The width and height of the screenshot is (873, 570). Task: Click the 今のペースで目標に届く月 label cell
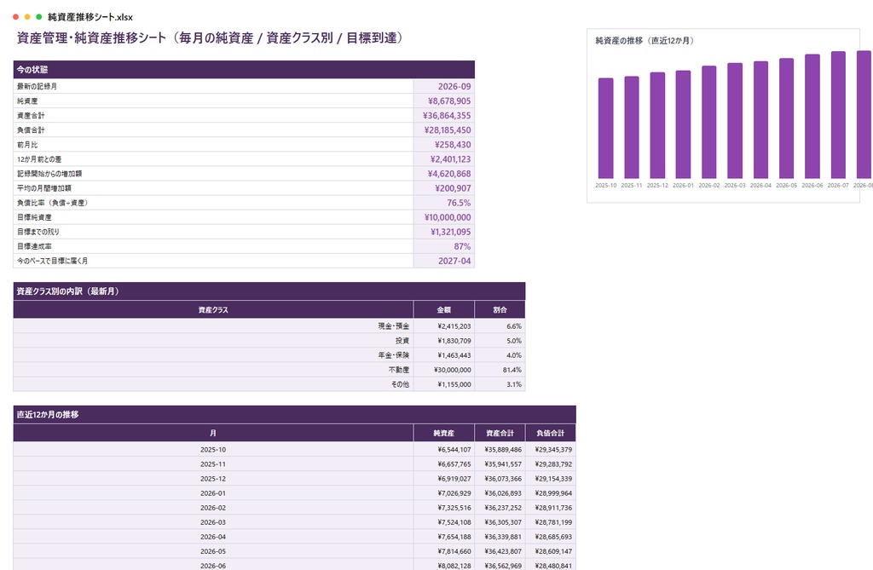click(x=213, y=261)
